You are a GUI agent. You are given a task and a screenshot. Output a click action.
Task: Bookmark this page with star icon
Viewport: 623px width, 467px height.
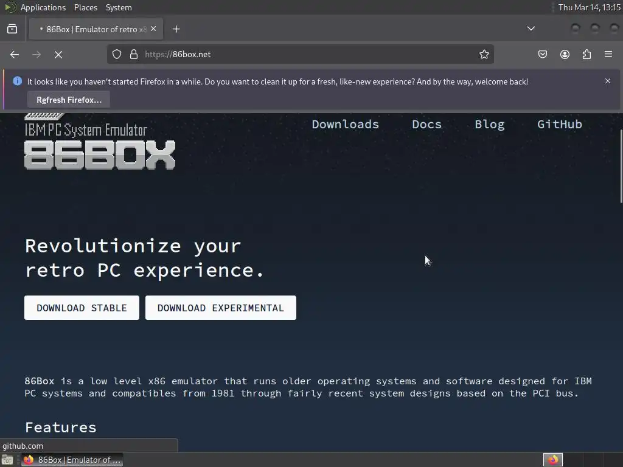484,54
